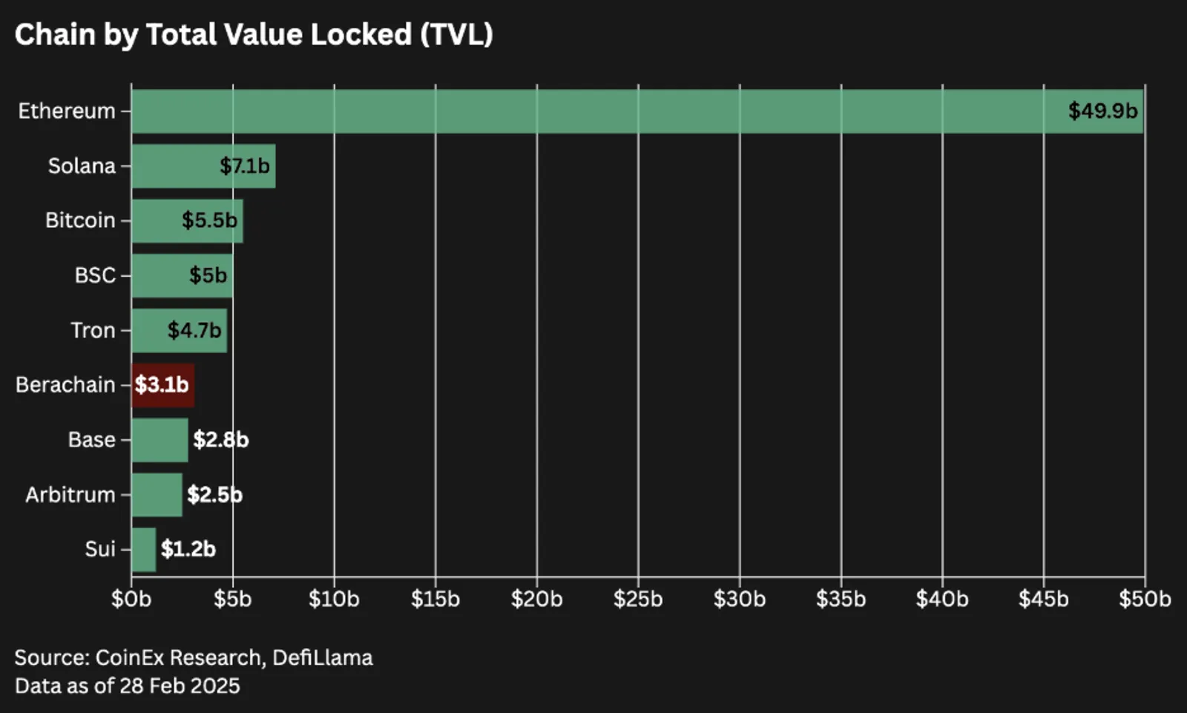Select the Arbitrum bar
Screen dimensions: 1187x713
pos(157,495)
